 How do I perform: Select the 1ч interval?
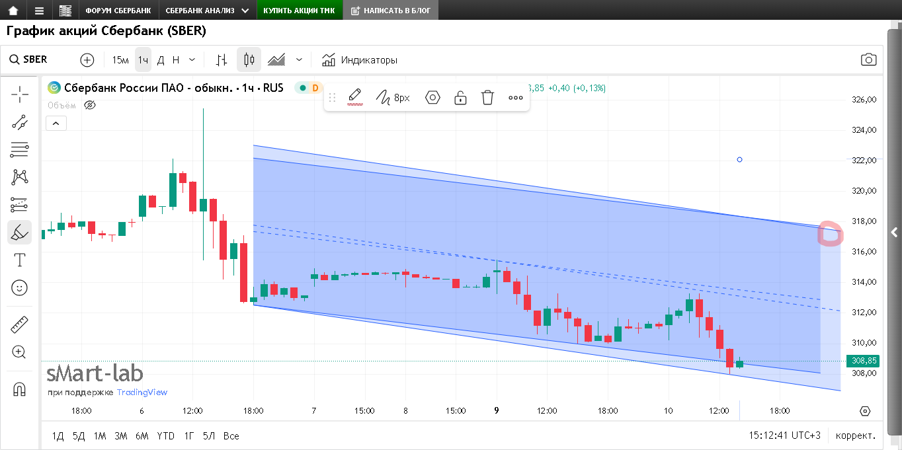143,60
